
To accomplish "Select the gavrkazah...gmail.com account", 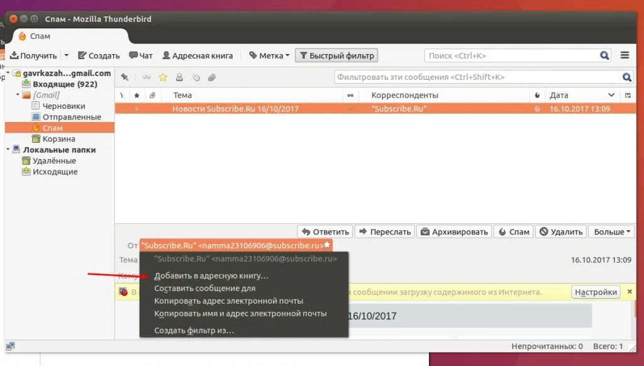I will pyautogui.click(x=67, y=73).
